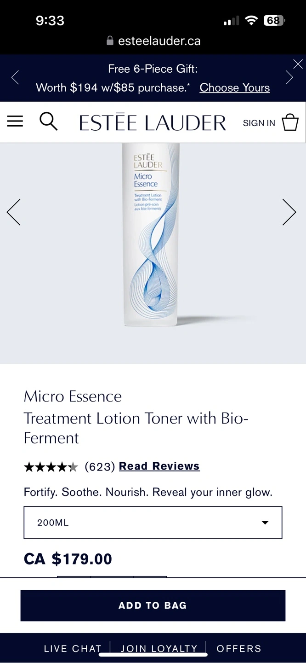The height and width of the screenshot is (663, 306).
Task: Open Read Reviews link
Action: pos(159,466)
